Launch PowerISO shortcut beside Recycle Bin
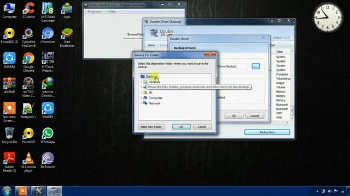The width and height of the screenshot is (350, 196). 28,136
